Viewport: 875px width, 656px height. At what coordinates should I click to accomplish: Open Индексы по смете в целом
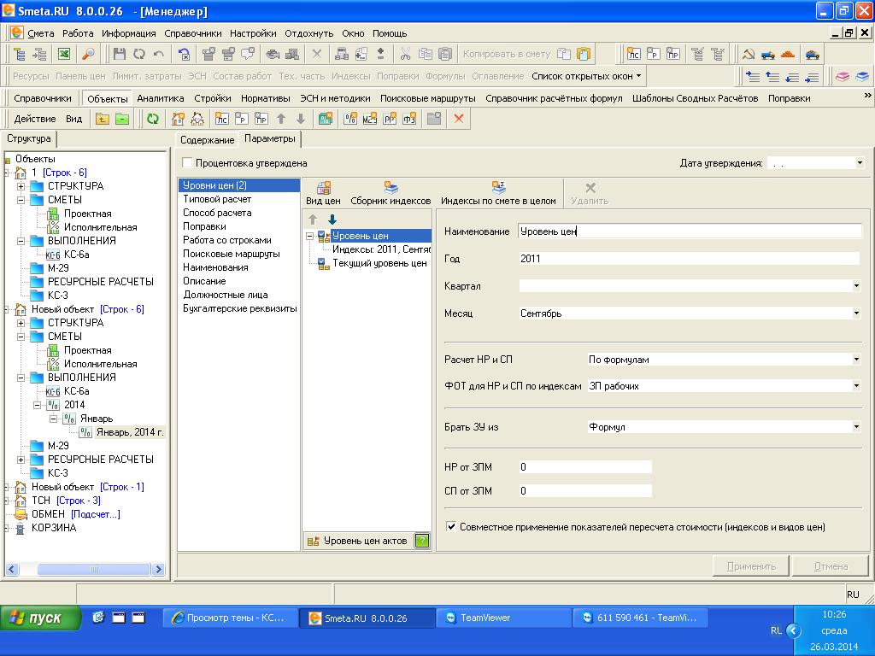click(498, 193)
